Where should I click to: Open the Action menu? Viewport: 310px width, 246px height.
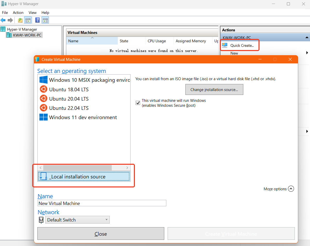click(18, 13)
